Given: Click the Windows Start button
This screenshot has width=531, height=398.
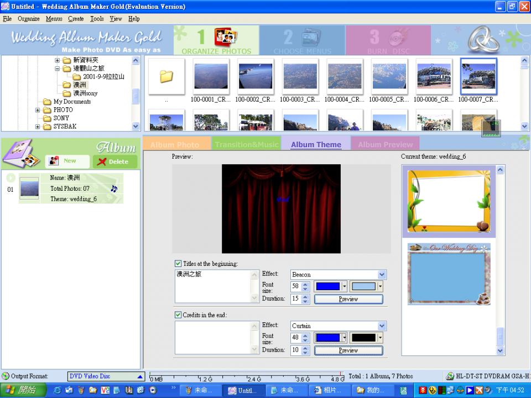Looking at the screenshot, I should coord(20,390).
